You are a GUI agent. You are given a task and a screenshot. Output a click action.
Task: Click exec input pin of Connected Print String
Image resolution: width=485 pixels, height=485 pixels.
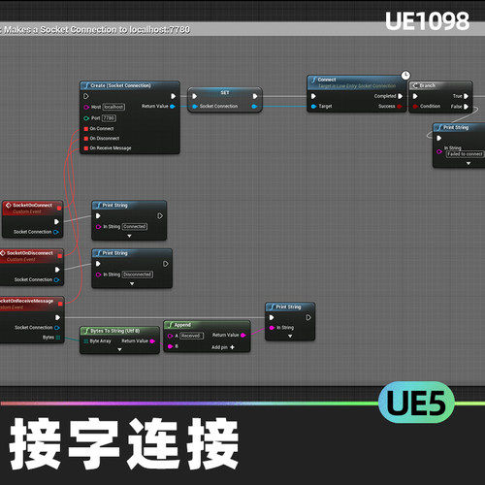(x=98, y=216)
